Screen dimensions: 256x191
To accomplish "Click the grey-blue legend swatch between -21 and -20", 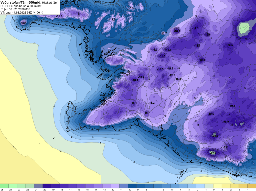I will coord(38,186).
